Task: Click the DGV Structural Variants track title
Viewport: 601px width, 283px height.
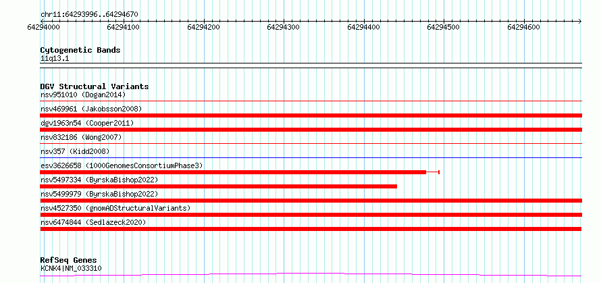Action: [95, 86]
